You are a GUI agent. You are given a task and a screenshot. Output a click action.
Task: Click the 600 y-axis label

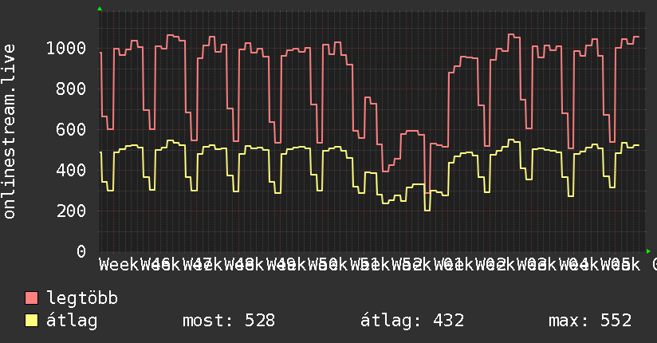[71, 129]
